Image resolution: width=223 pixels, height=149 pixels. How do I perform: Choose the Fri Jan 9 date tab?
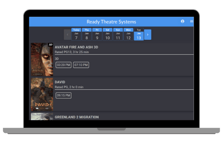97,34
